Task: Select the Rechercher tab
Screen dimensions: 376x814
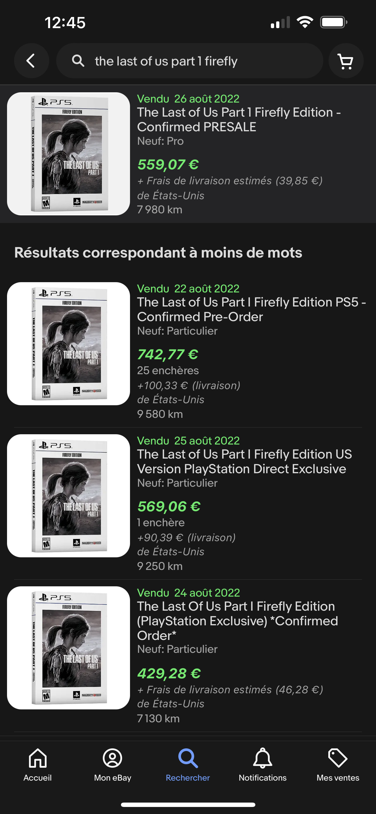Action: coord(188,764)
